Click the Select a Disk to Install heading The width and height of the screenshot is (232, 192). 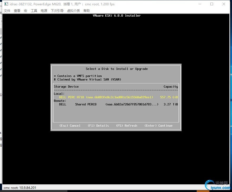click(117, 69)
